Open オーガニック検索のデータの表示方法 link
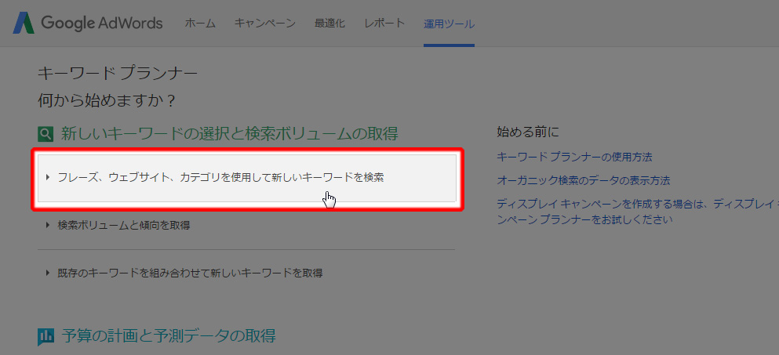 click(x=583, y=180)
